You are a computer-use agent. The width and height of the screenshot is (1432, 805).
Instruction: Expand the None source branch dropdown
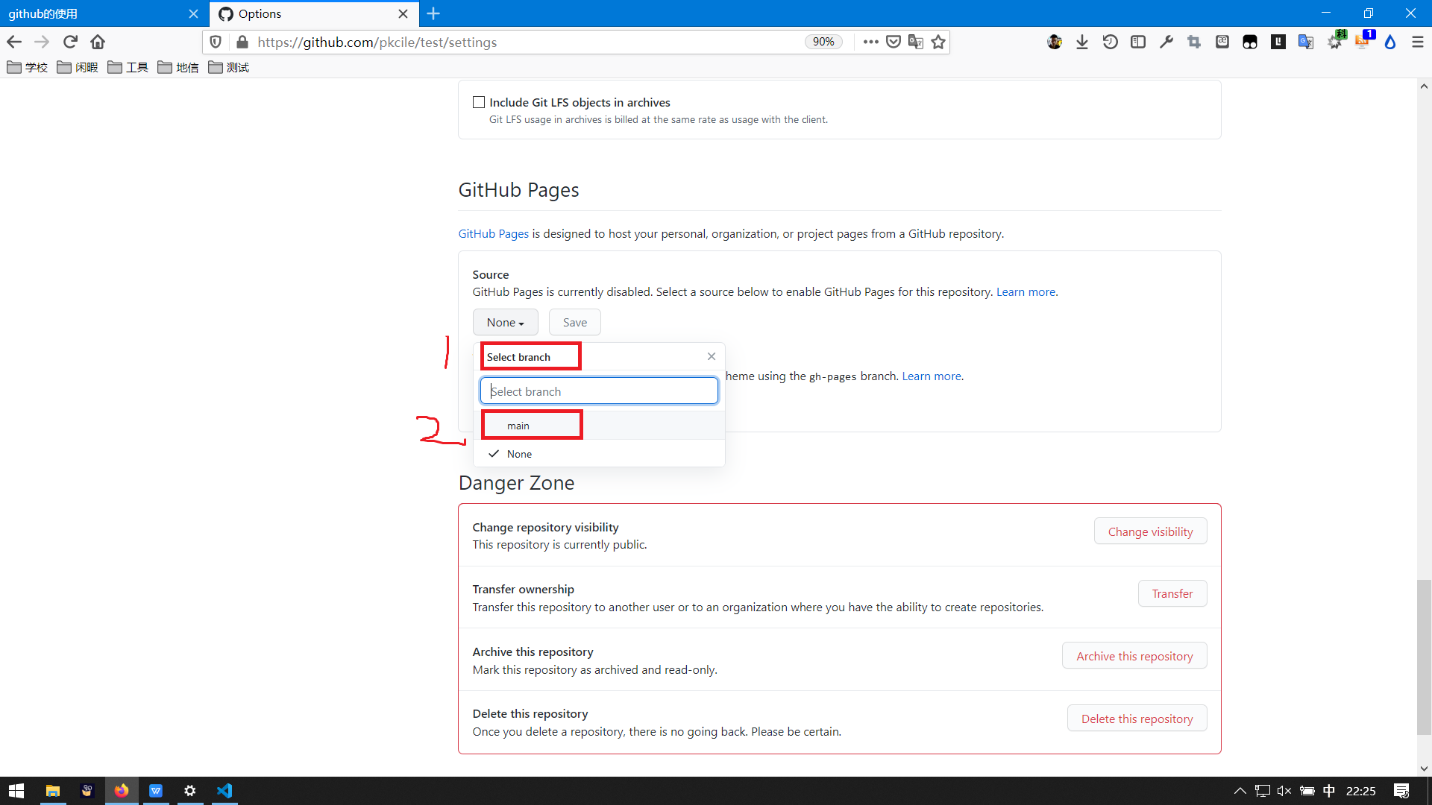click(505, 322)
